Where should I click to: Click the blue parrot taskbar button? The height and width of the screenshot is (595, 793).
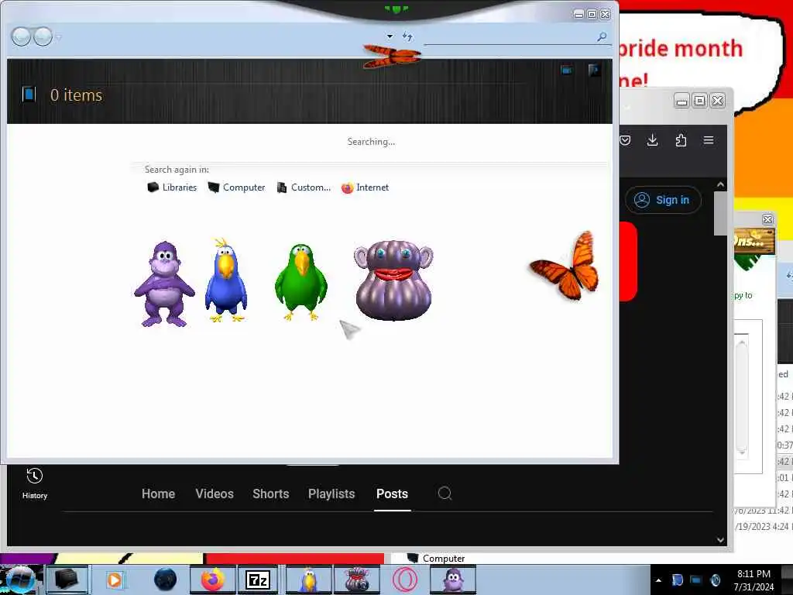(x=308, y=580)
